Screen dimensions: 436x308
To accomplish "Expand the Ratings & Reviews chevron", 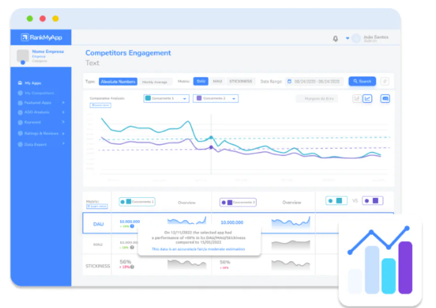I will click(63, 133).
